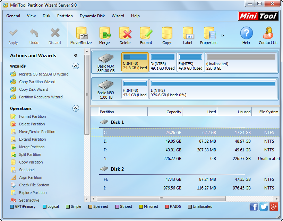Click the MiniTool logo
This screenshot has height=221, width=283.
point(258,16)
